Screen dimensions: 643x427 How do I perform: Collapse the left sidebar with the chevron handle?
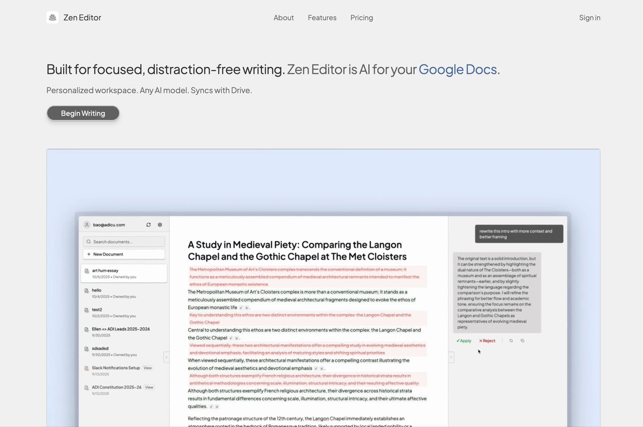tap(166, 357)
